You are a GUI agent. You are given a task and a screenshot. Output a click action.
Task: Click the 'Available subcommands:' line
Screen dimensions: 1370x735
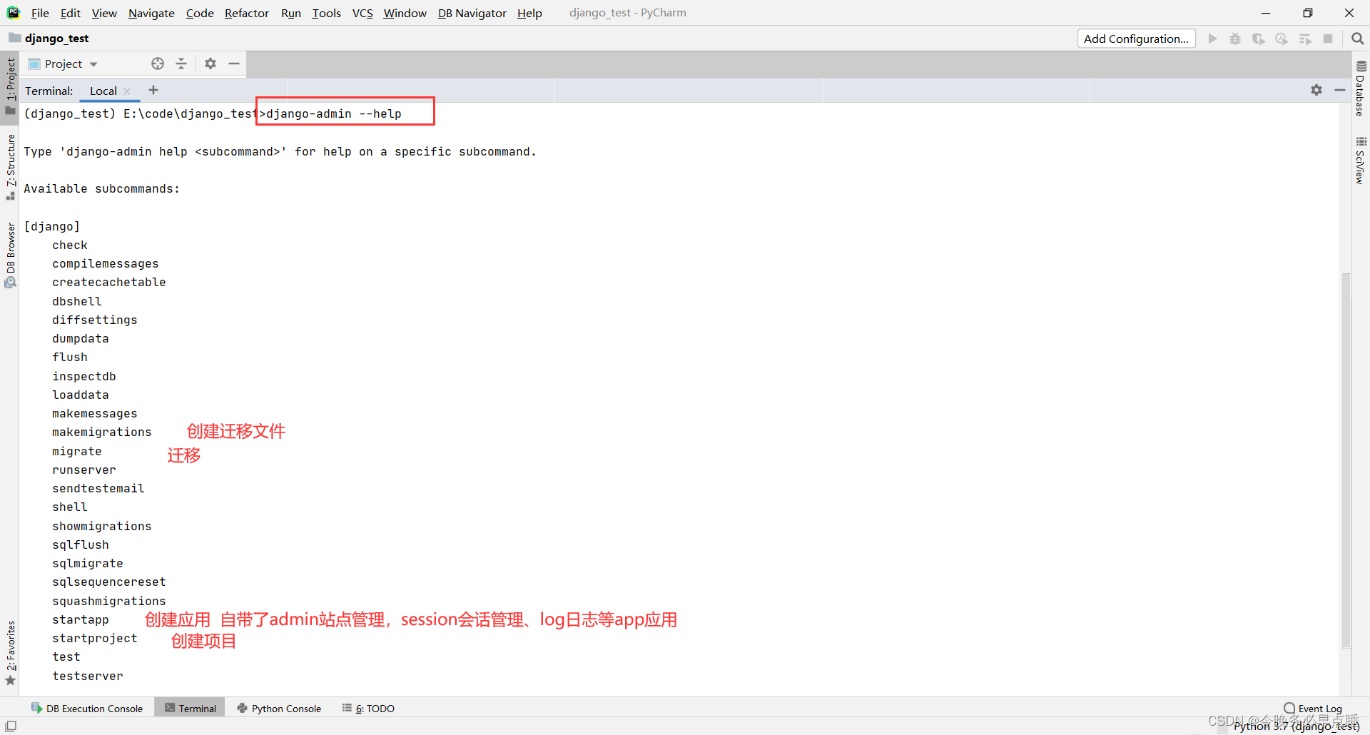tap(101, 188)
